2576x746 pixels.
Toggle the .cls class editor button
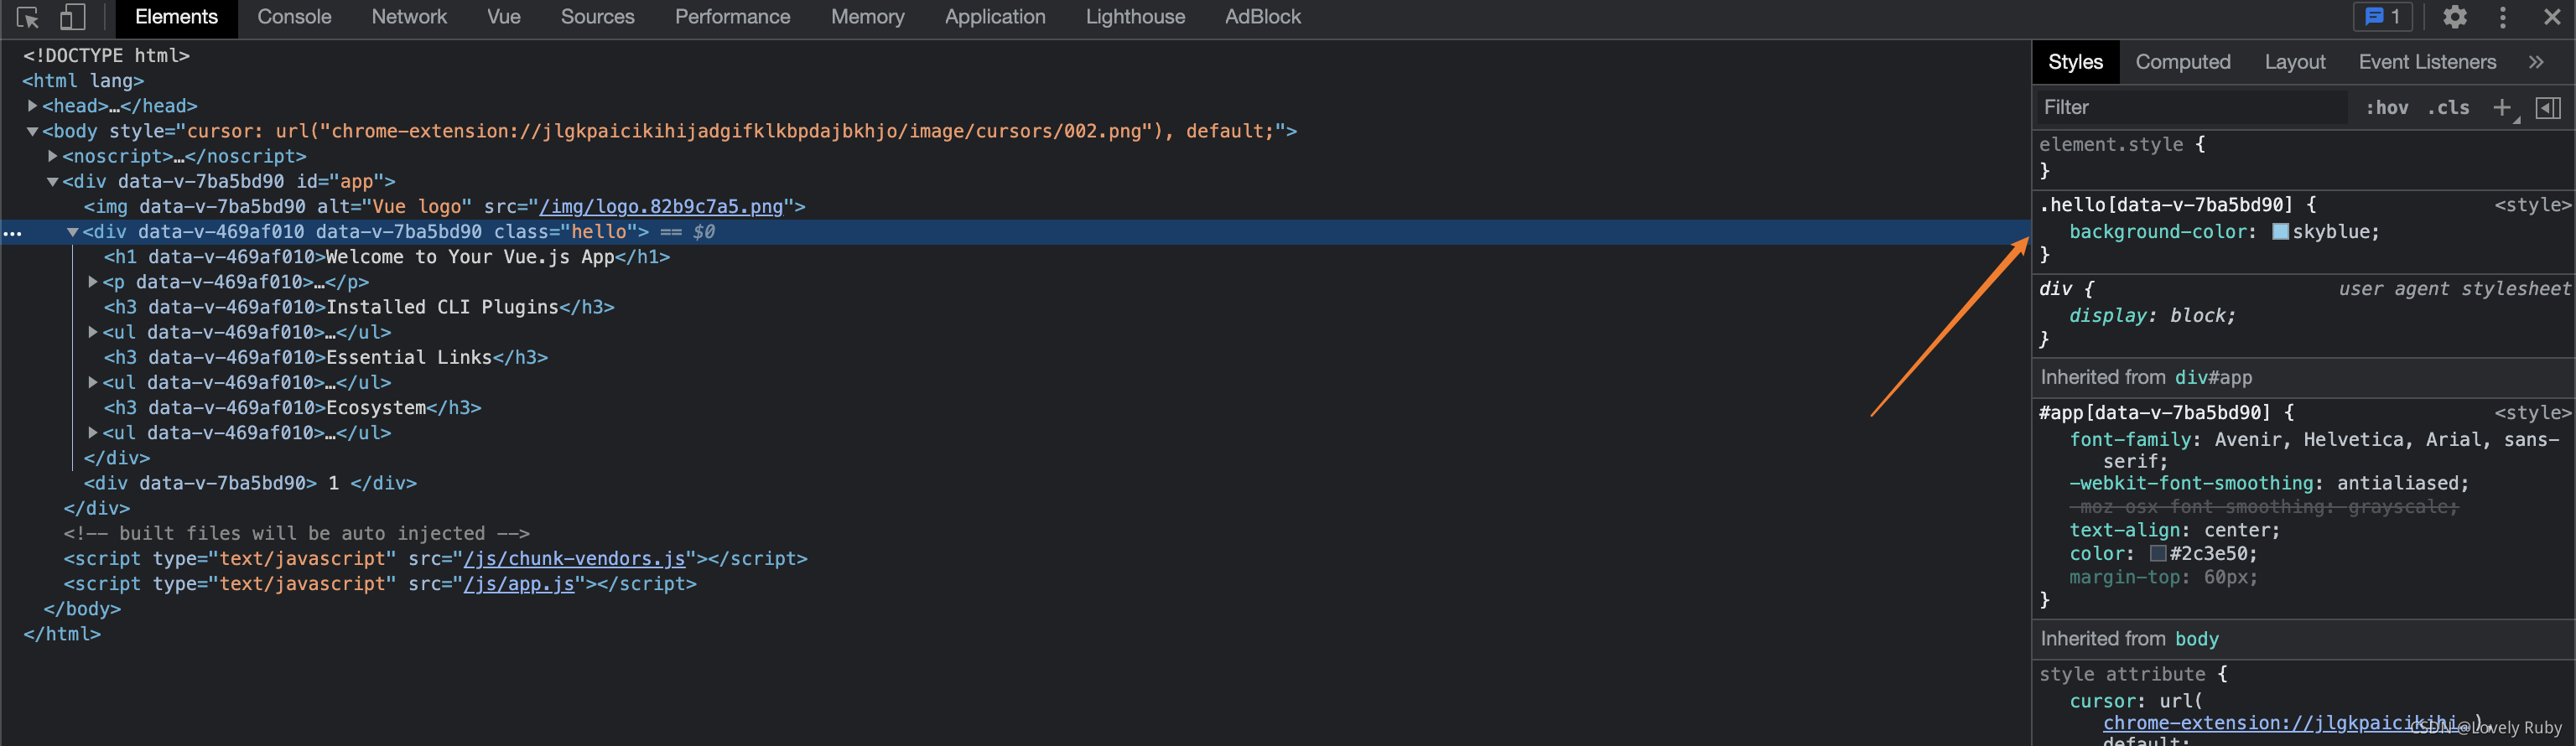[2448, 108]
